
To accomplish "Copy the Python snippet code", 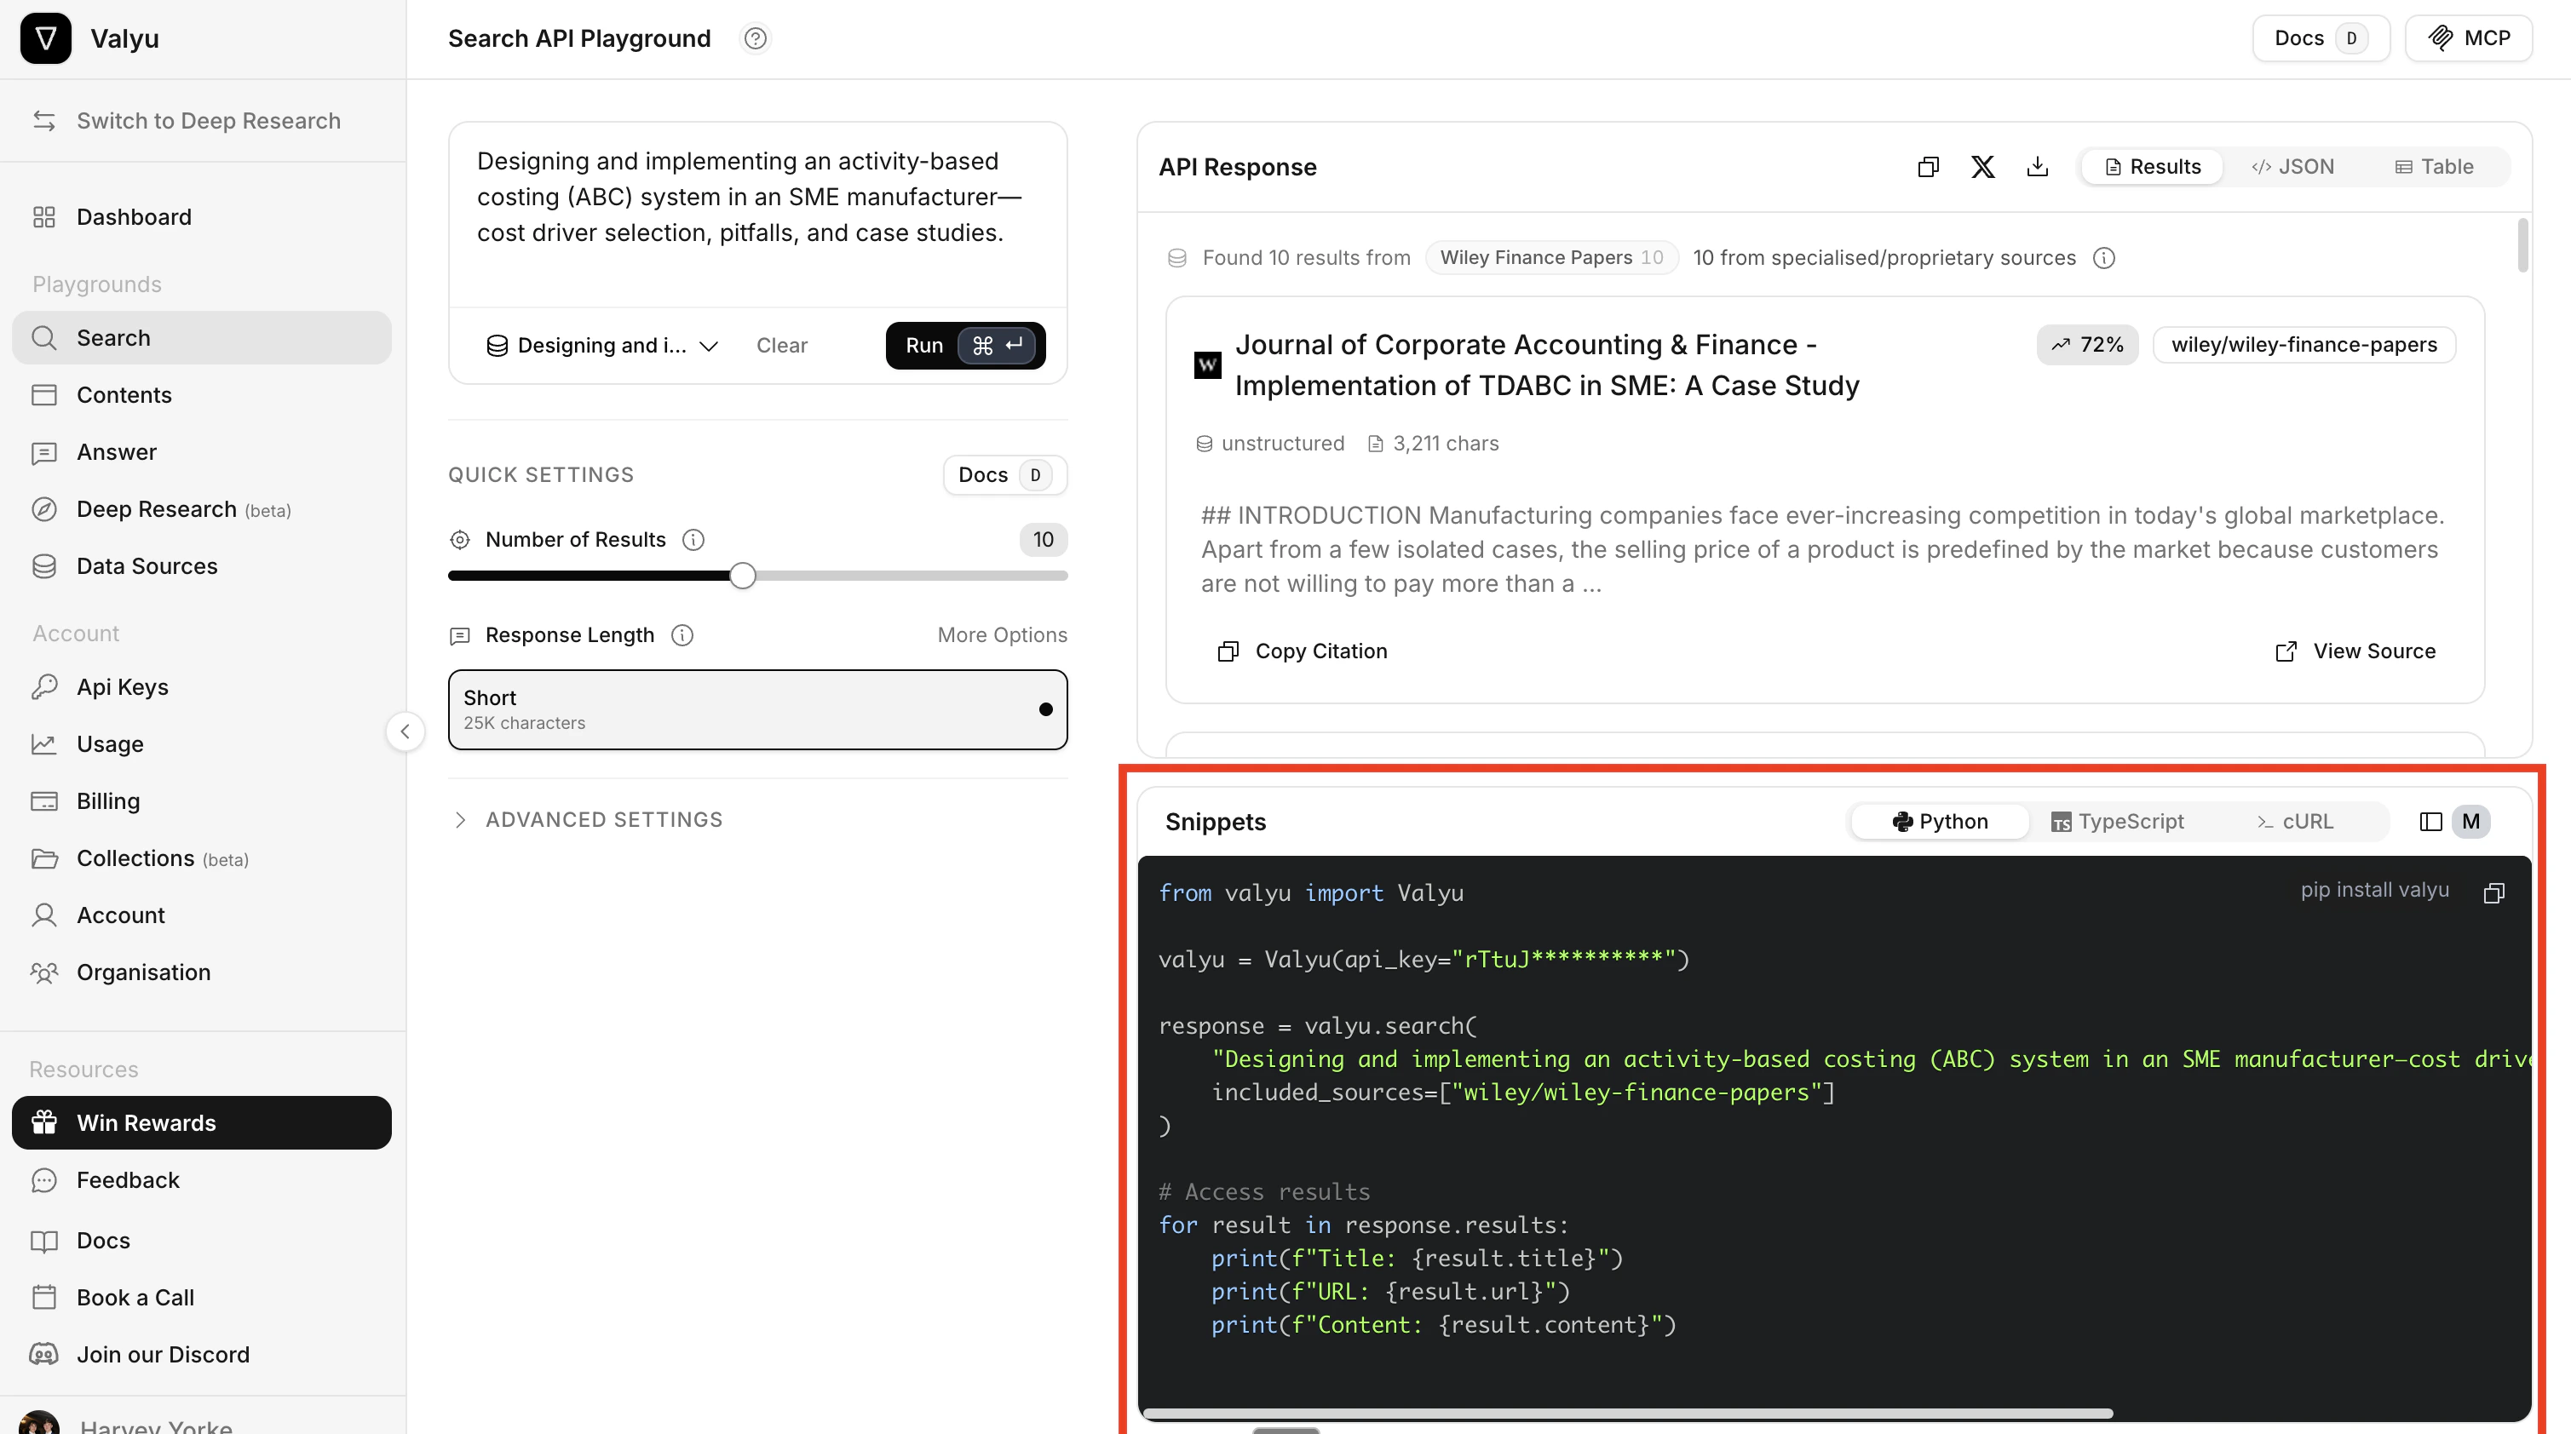I will click(2493, 893).
